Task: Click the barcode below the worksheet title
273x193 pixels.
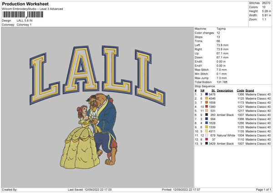Action: 23,15
